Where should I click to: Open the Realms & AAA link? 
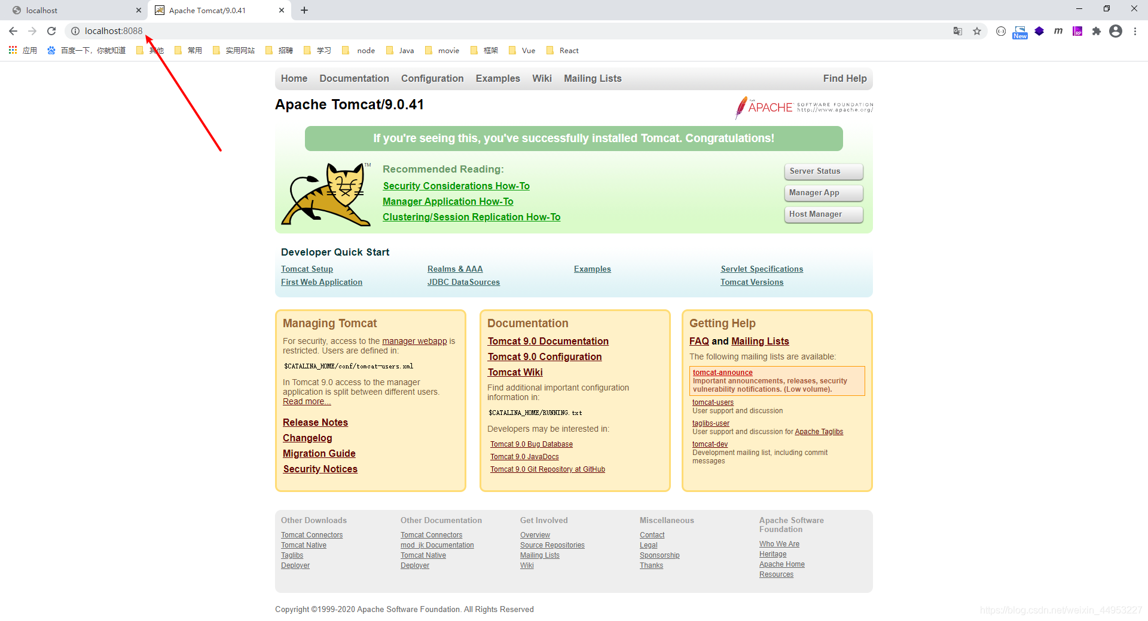(455, 269)
